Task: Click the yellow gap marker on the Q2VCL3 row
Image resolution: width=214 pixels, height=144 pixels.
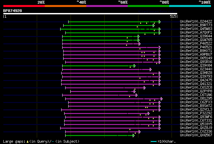Action: [153, 111]
